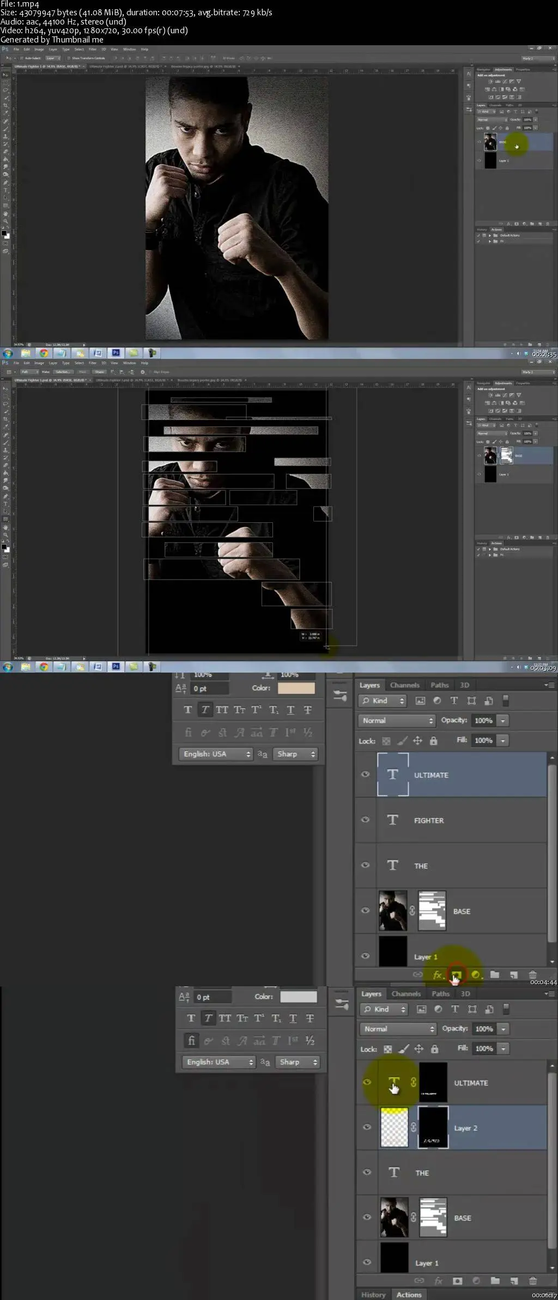Select BASE layer mask thumbnail, 00:04:44 frame
This screenshot has height=1300, width=558.
[x=432, y=910]
